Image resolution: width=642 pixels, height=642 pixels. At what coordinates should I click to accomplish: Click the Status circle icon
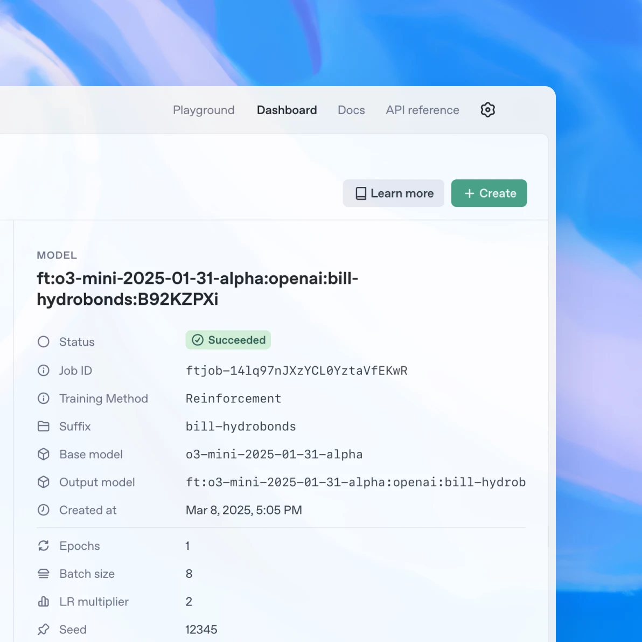pyautogui.click(x=43, y=341)
